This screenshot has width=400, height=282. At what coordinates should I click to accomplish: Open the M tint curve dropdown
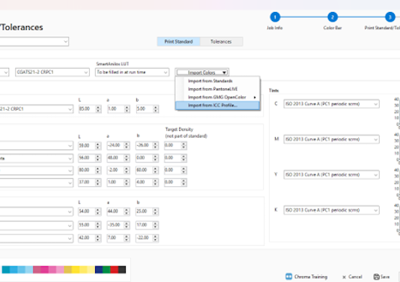coord(331,139)
